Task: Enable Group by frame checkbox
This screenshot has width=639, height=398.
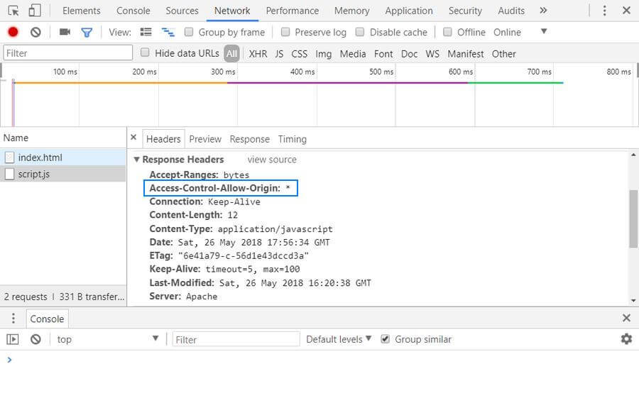Action: (x=189, y=31)
